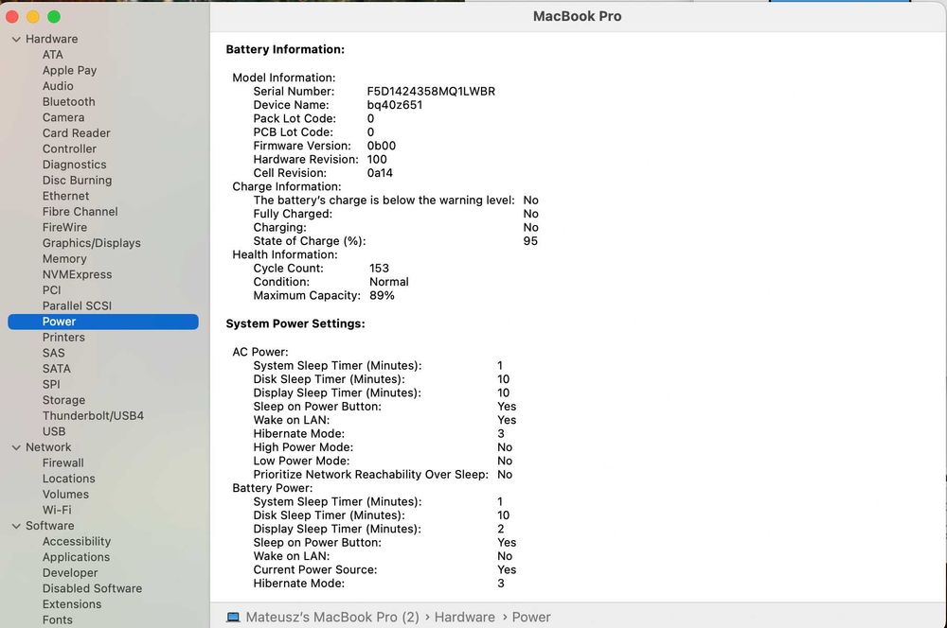Click the Maximum Capacity 89% value
The image size is (947, 628).
click(382, 296)
